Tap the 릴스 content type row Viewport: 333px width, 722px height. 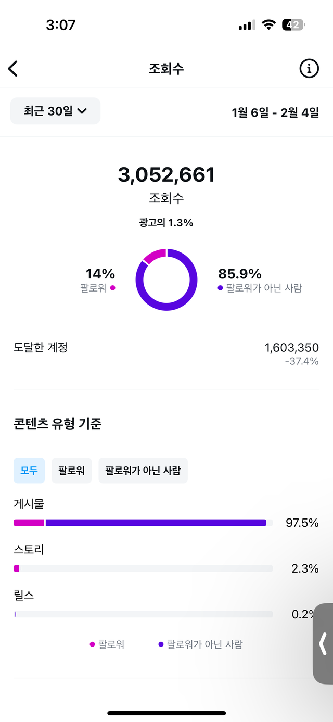click(x=166, y=605)
